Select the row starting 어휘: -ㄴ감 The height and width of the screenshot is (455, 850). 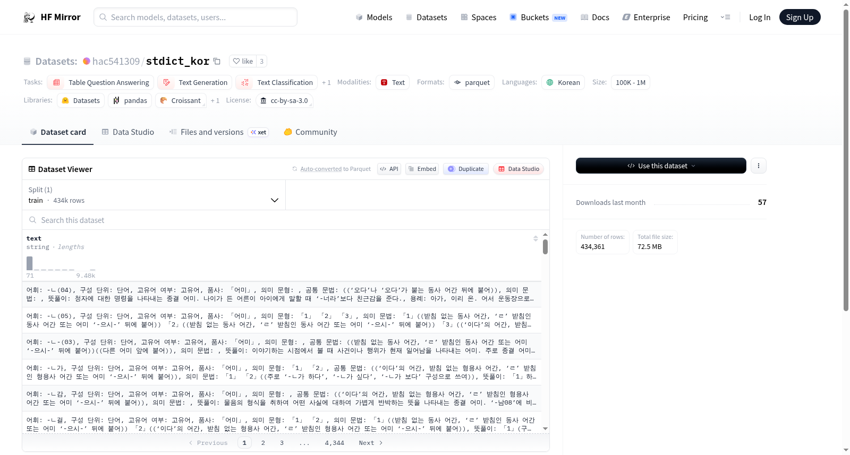[x=282, y=398]
